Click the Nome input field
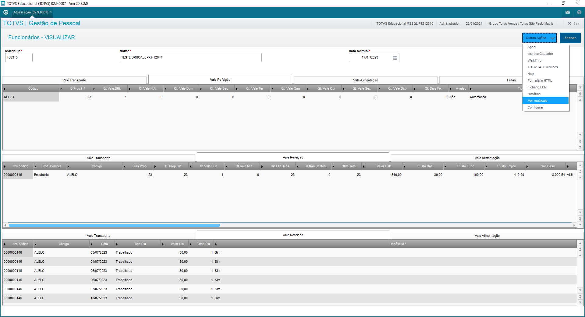Image resolution: width=585 pixels, height=317 pixels. (191, 58)
